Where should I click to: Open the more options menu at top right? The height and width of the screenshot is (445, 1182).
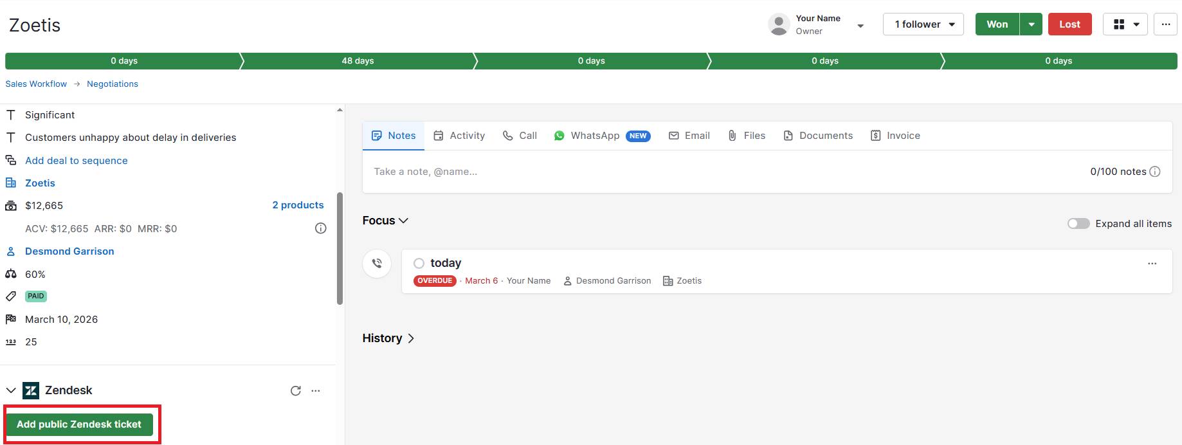point(1165,24)
